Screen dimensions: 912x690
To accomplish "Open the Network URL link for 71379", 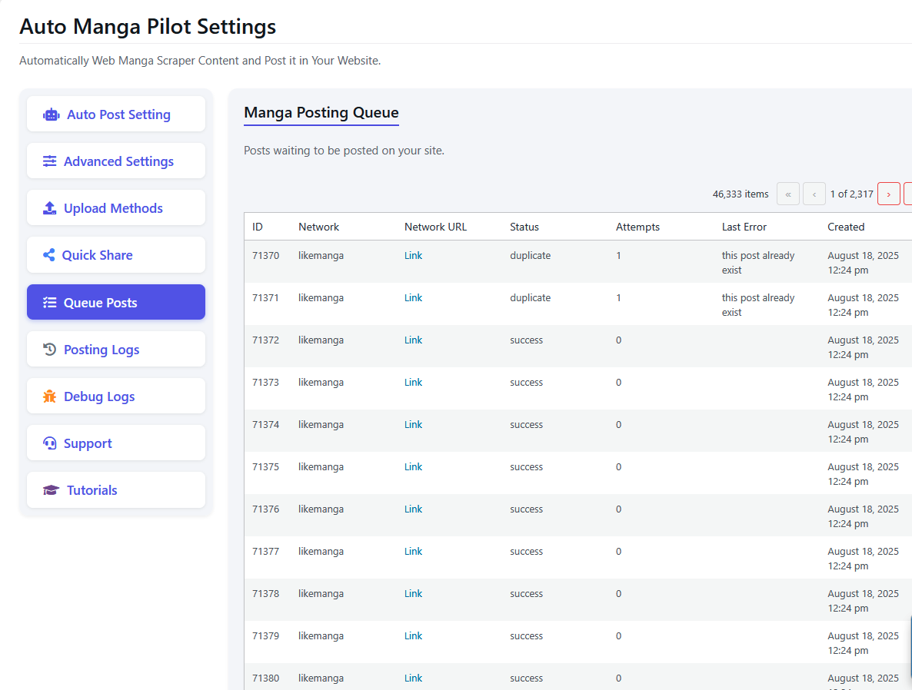I will 414,636.
